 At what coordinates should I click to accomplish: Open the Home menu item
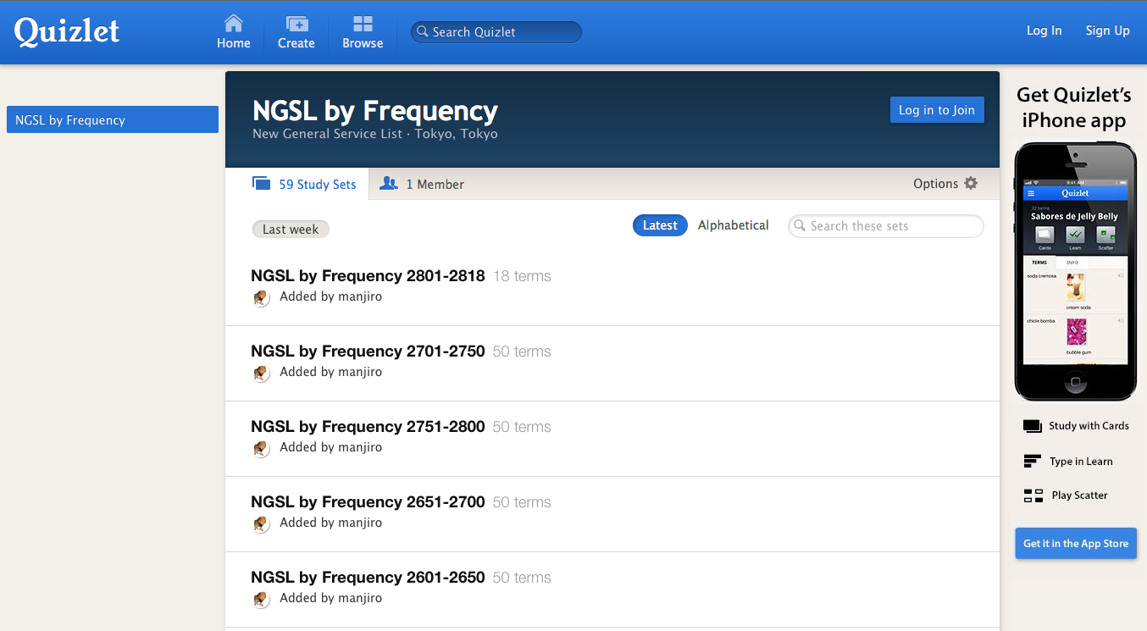233,31
